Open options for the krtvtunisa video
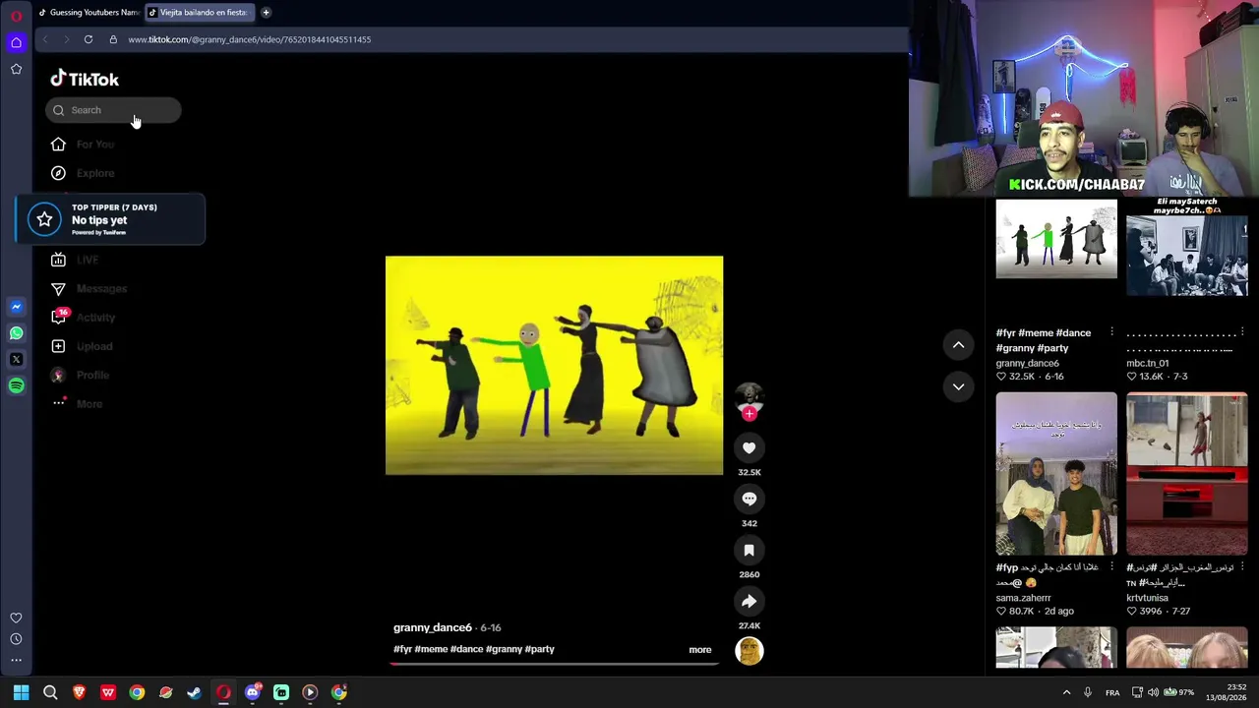Image resolution: width=1259 pixels, height=708 pixels. 1242,567
